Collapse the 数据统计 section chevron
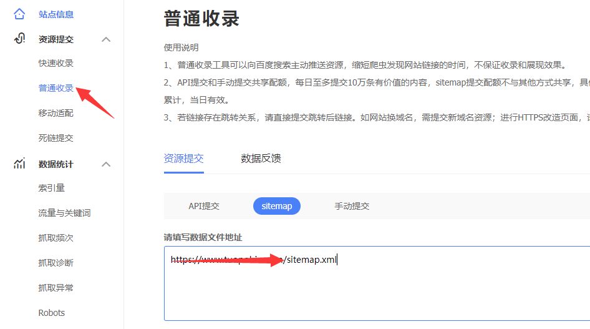Viewport: 590px width, 329px height. click(106, 164)
